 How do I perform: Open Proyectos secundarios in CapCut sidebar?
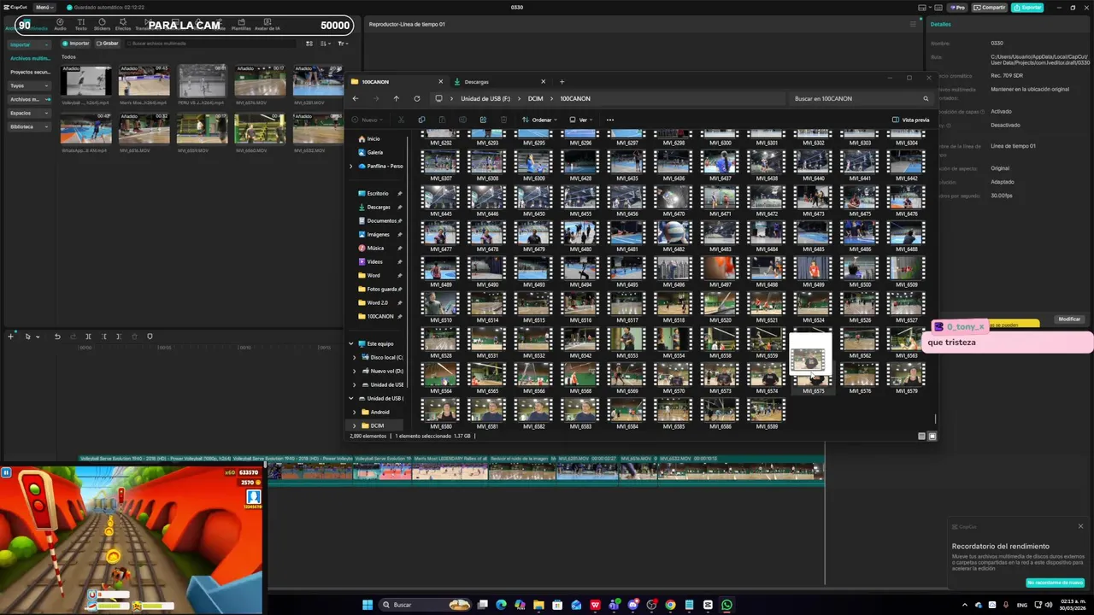click(x=30, y=72)
